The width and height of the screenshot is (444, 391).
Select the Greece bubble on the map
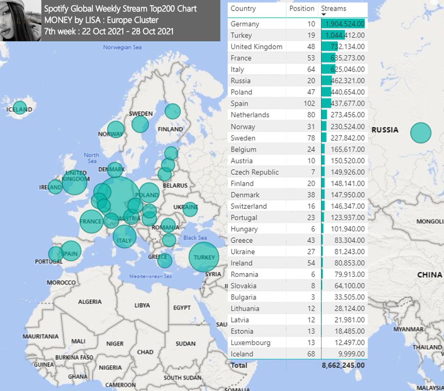coord(165,261)
